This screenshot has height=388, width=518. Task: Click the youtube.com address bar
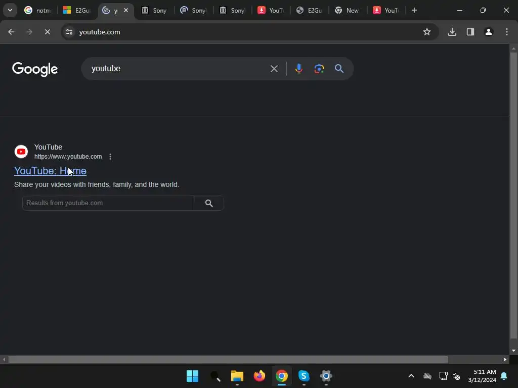click(x=249, y=32)
